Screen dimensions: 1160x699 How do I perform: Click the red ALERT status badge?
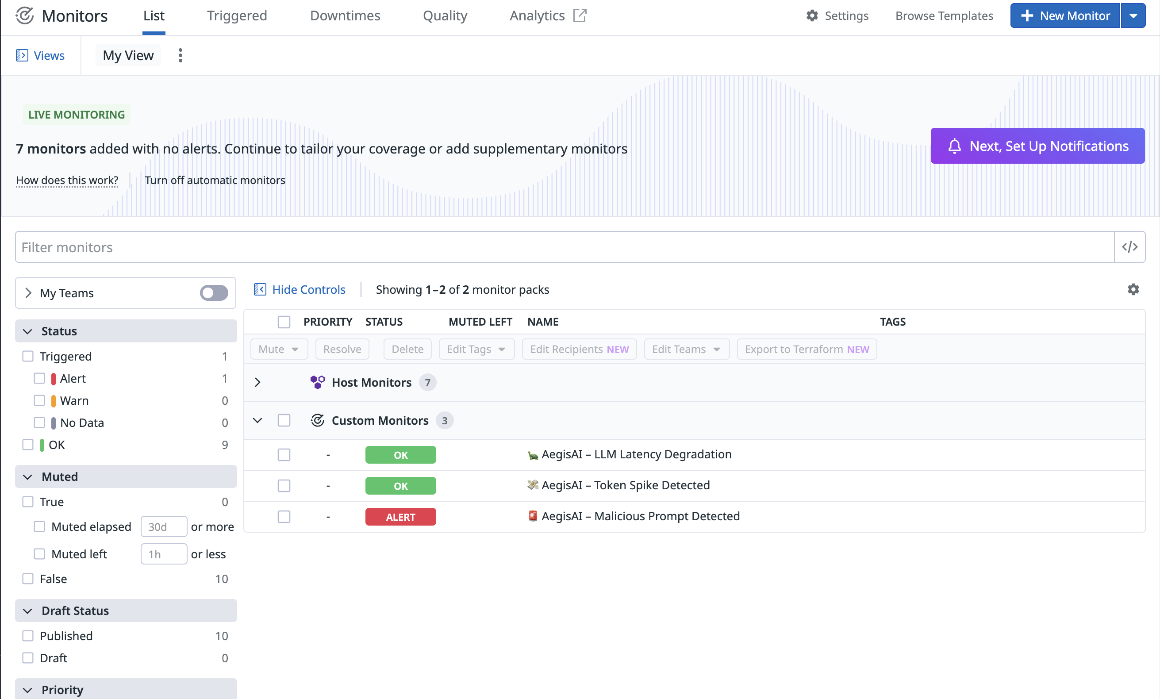(x=400, y=516)
